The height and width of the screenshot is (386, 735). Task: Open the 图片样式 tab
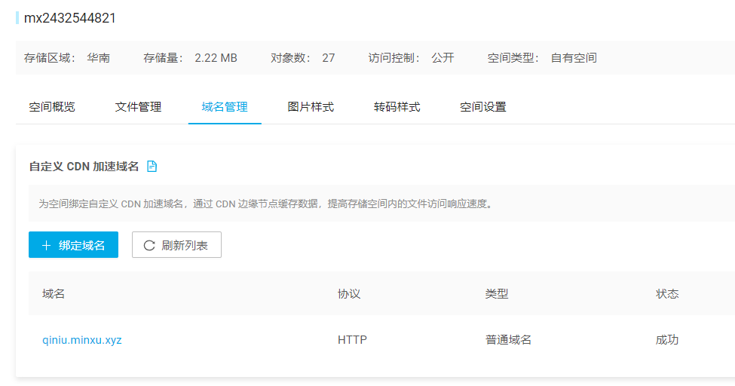coord(311,107)
